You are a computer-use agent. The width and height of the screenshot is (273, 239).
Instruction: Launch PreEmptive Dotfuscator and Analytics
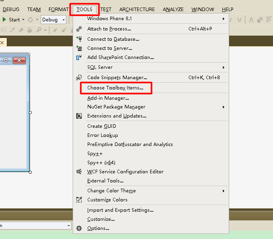[x=151, y=144]
